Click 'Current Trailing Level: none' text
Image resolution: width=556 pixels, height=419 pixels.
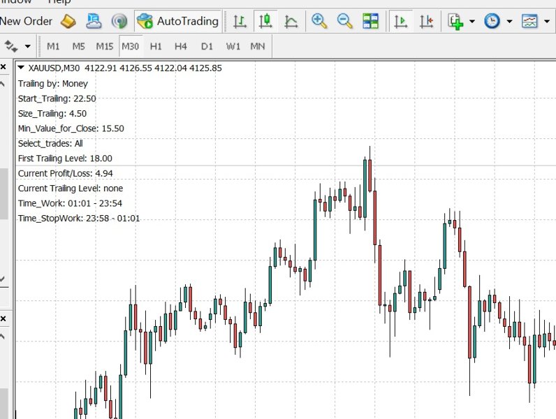71,189
